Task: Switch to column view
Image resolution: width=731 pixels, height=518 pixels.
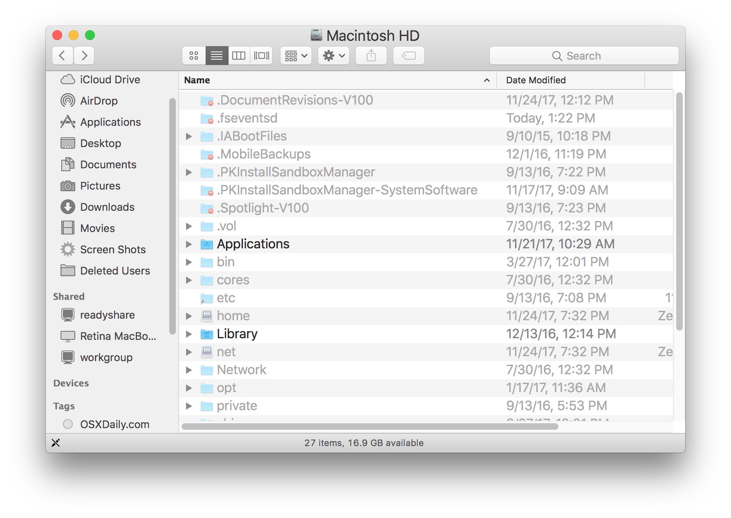Action: pos(239,56)
